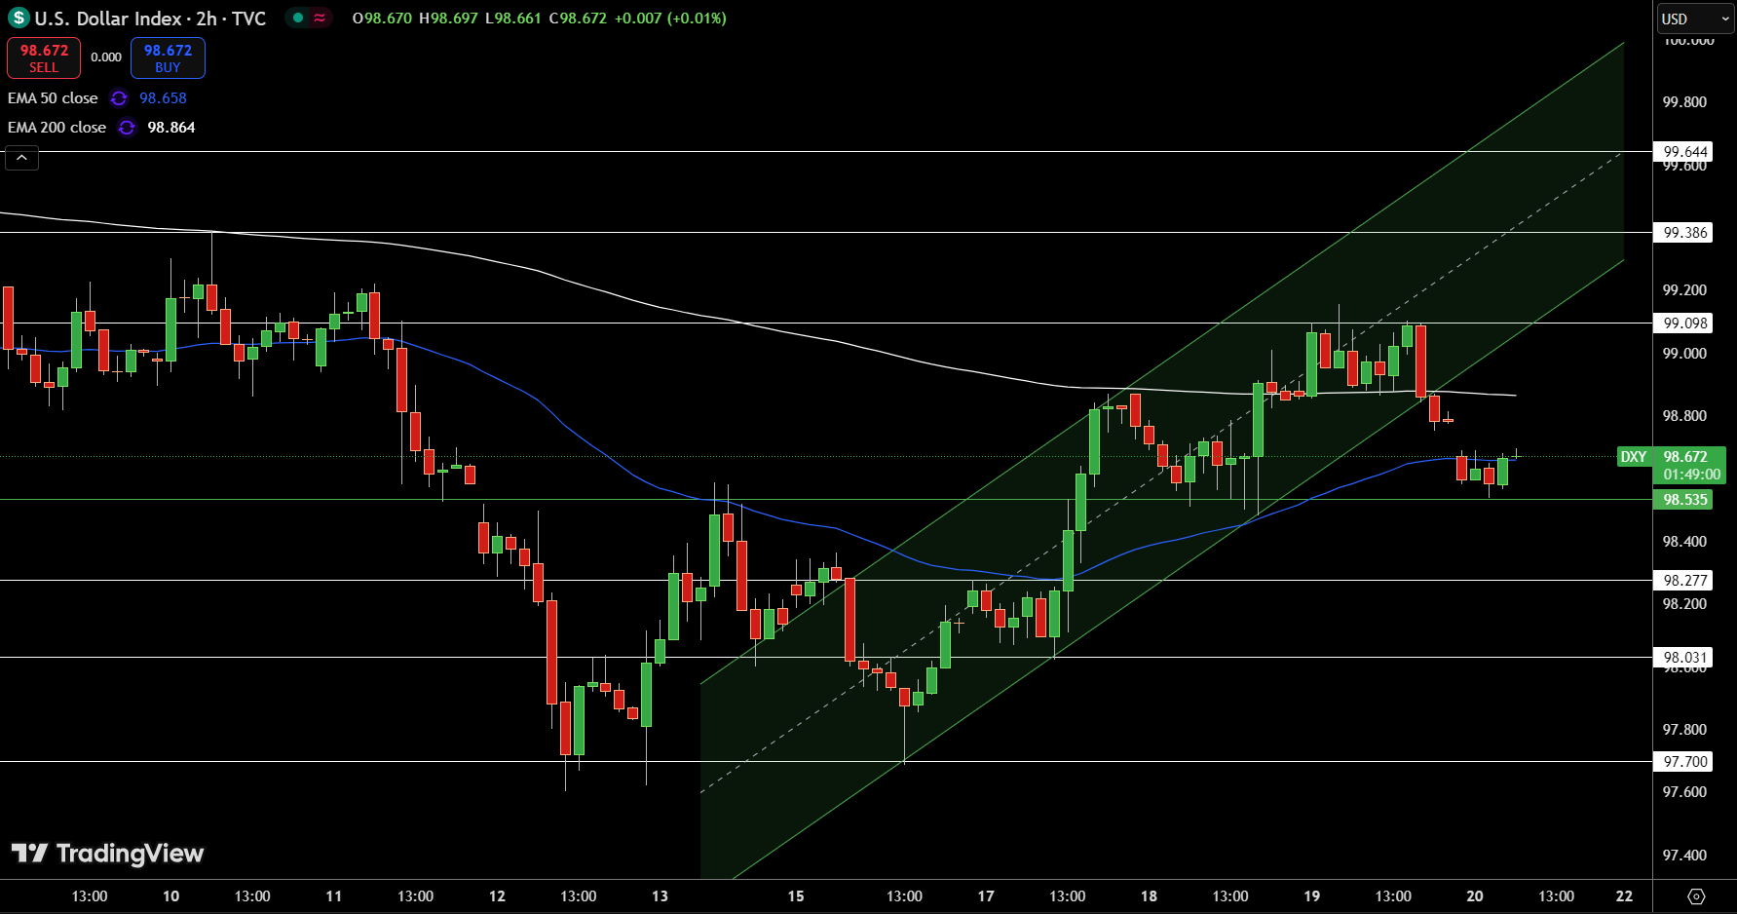Click the C98.672 close value

point(578,19)
